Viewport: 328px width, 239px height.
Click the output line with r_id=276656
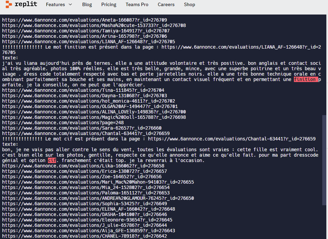coord(82,177)
